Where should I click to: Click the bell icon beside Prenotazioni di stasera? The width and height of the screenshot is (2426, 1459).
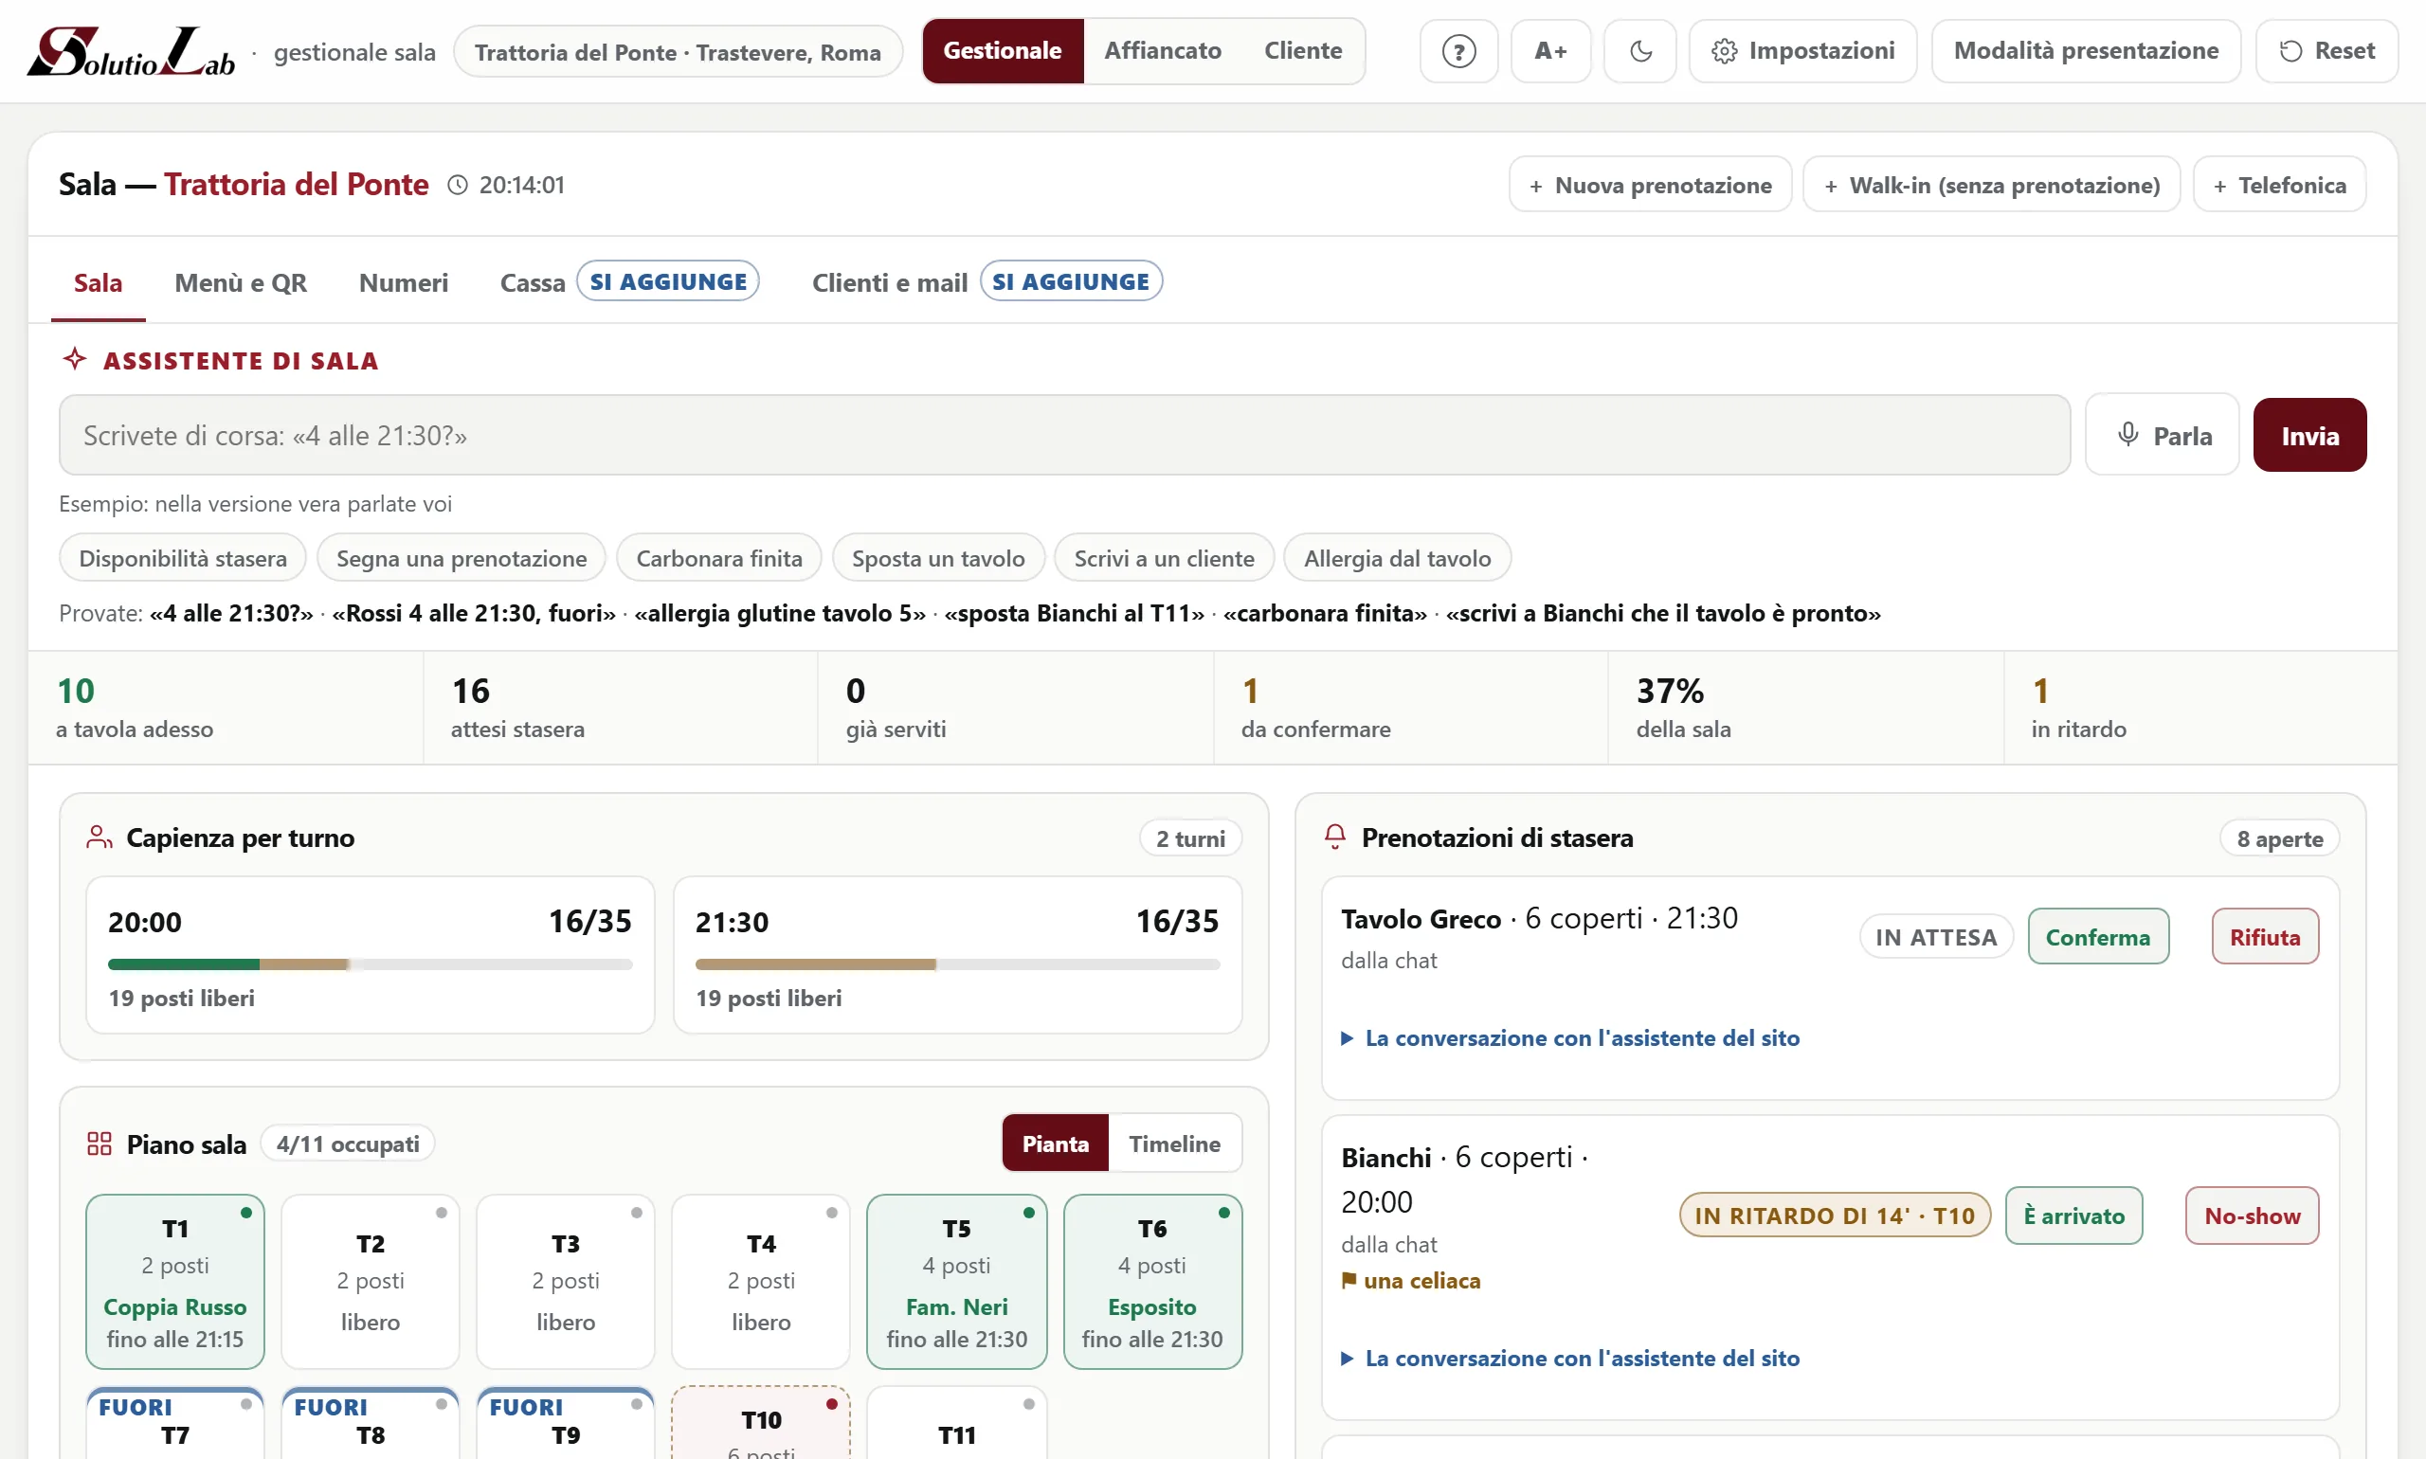(1334, 837)
